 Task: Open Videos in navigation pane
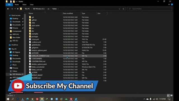click(15, 71)
